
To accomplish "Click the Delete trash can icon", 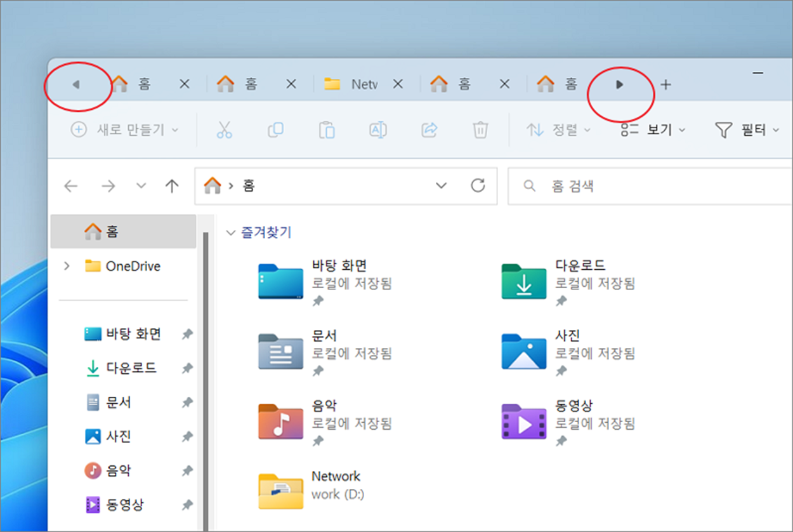I will 480,130.
